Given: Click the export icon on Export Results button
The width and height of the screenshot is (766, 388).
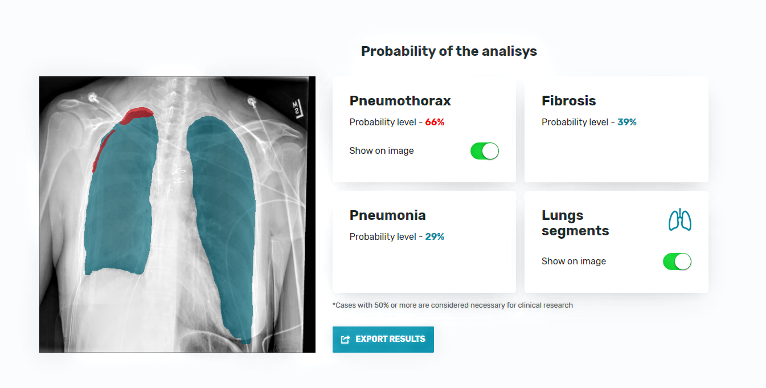Looking at the screenshot, I should [345, 339].
